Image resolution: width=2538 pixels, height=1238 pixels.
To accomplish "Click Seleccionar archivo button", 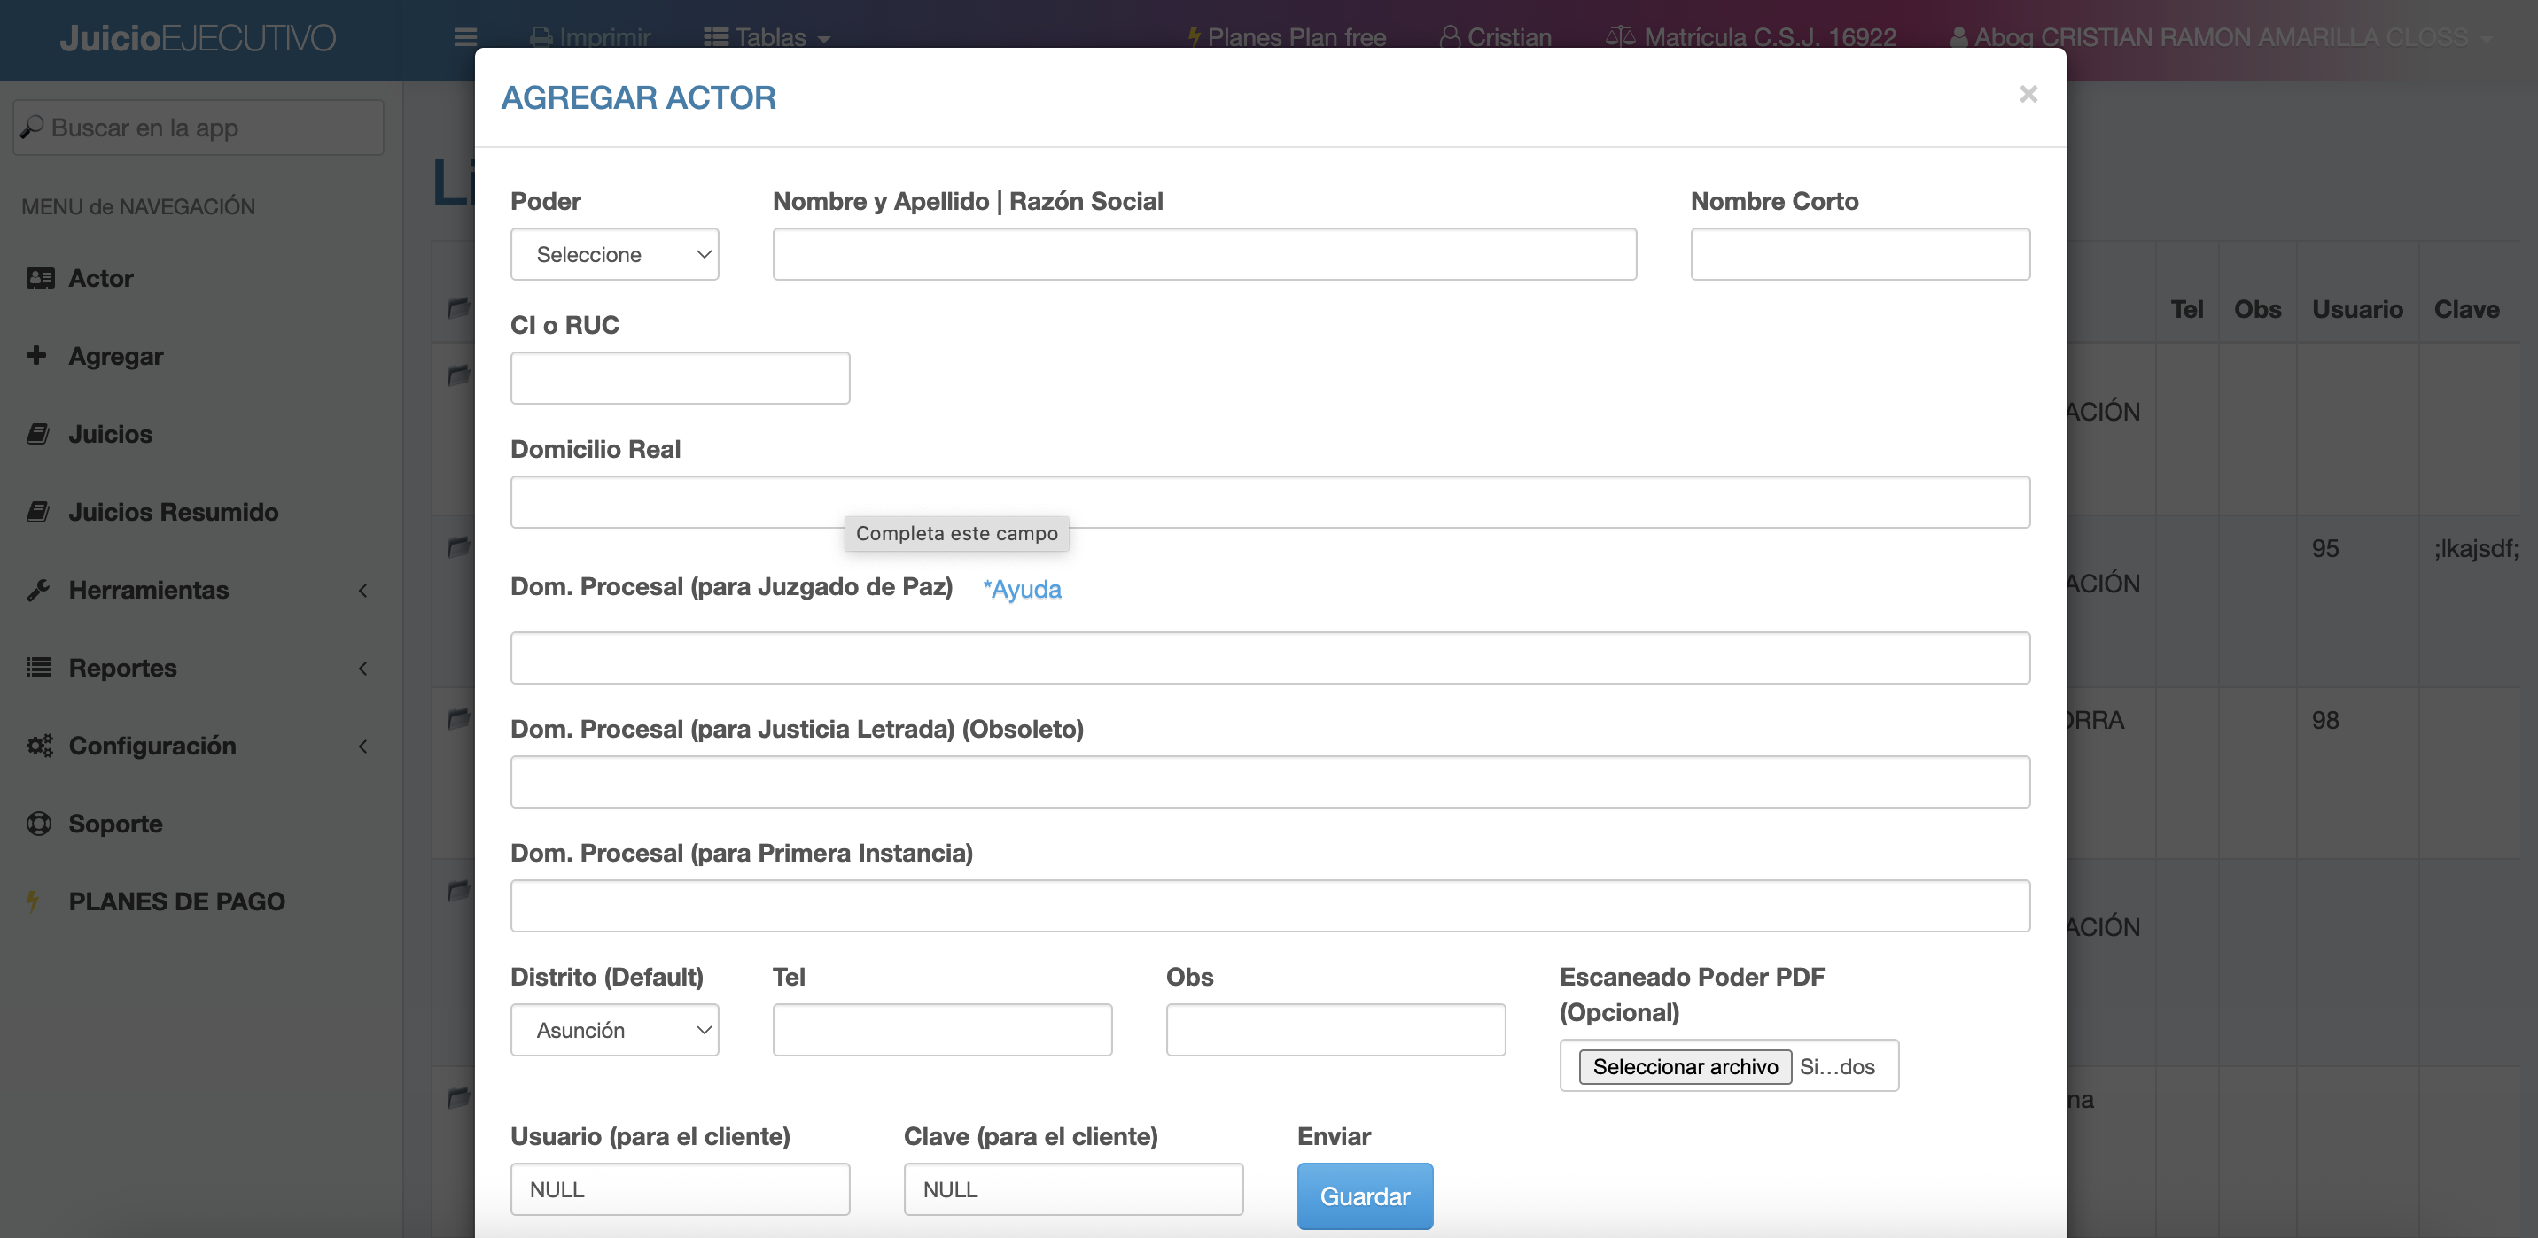I will point(1684,1066).
